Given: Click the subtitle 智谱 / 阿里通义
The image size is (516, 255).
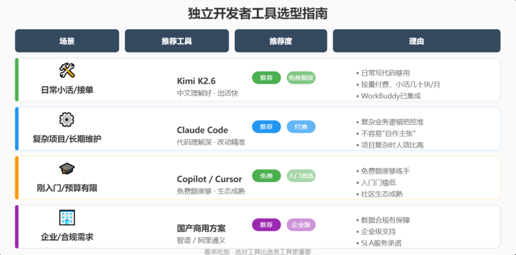Looking at the screenshot, I should pyautogui.click(x=201, y=241).
